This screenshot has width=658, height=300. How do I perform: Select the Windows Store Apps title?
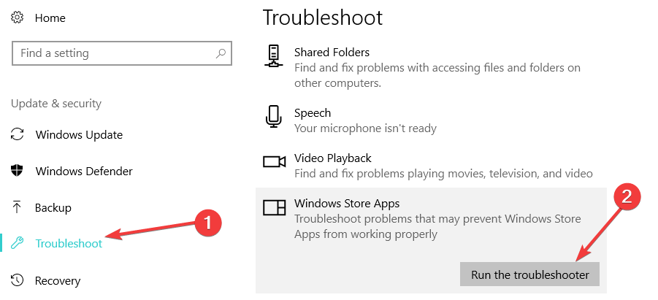point(347,204)
